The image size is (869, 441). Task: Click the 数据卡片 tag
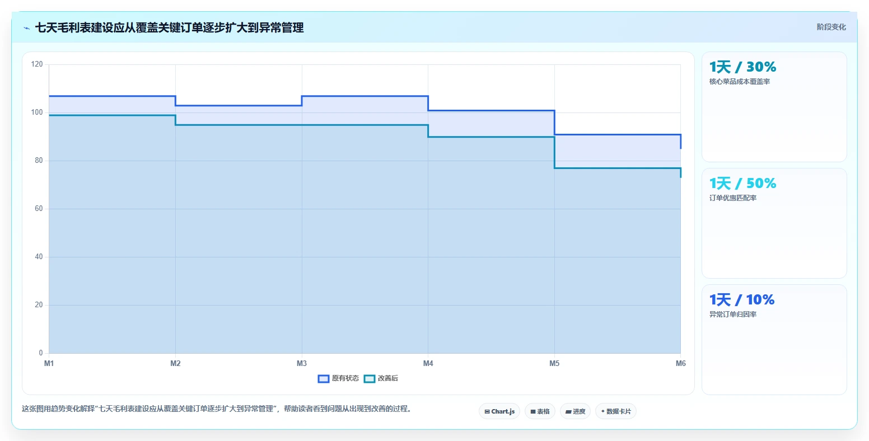point(616,411)
